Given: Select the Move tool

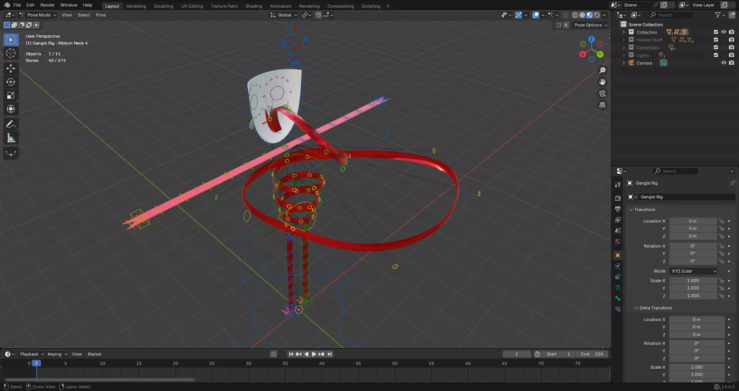Looking at the screenshot, I should (x=11, y=68).
